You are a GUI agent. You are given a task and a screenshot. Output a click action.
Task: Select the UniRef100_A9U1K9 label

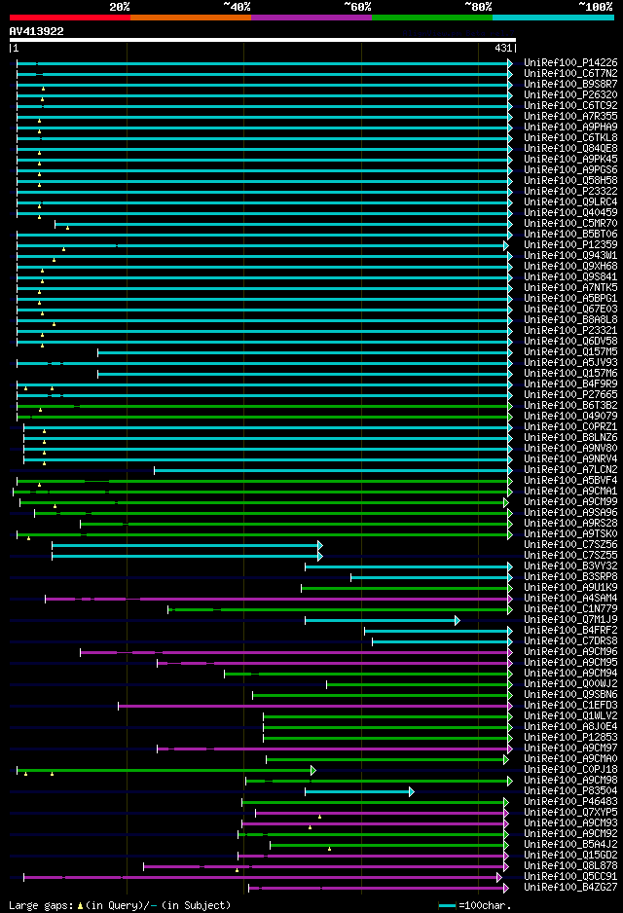click(x=570, y=588)
